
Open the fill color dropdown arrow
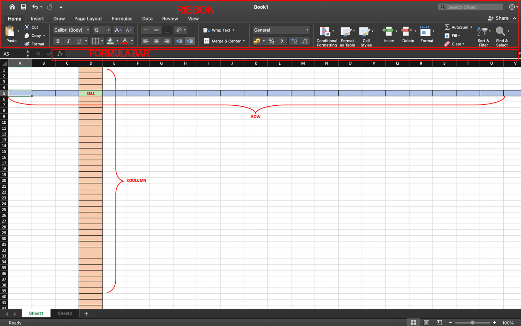(117, 41)
